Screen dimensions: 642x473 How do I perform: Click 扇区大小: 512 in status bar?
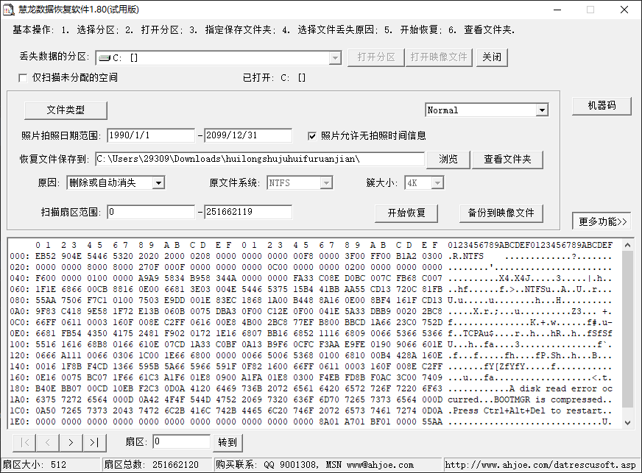[x=35, y=465]
